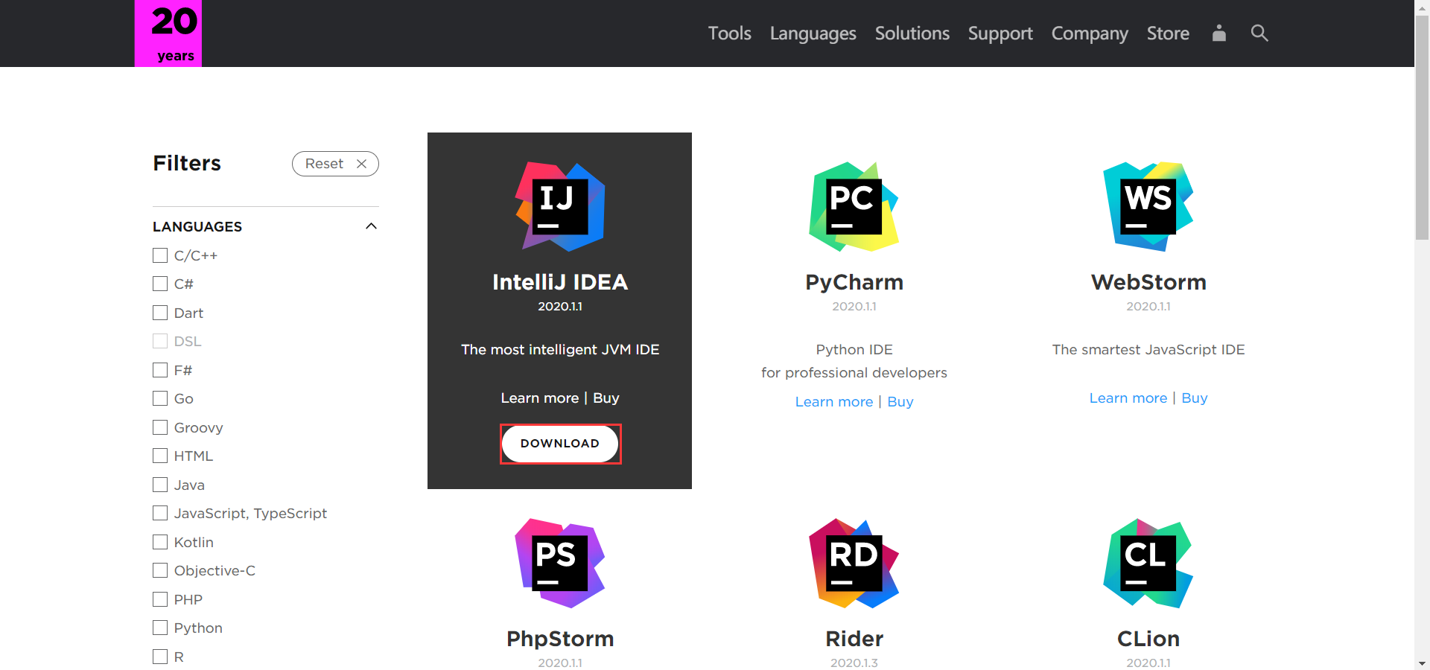This screenshot has height=670, width=1430.
Task: Check the F# language filter
Action: (x=160, y=370)
